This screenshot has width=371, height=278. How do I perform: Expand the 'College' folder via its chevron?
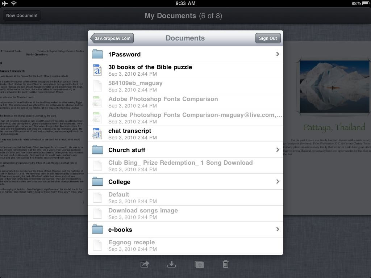(x=278, y=181)
